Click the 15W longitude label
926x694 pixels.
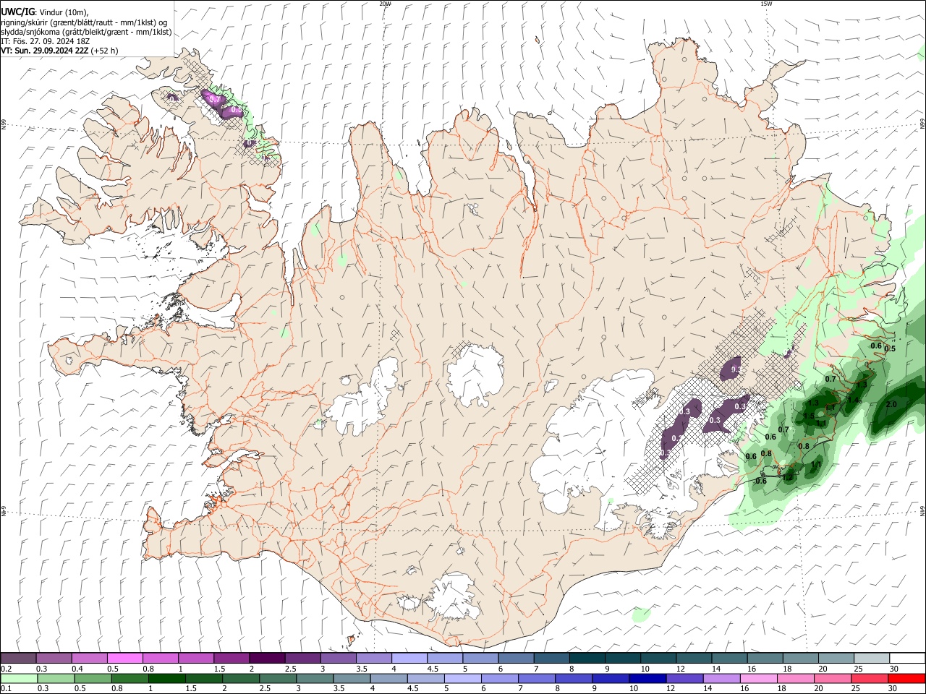tap(766, 4)
